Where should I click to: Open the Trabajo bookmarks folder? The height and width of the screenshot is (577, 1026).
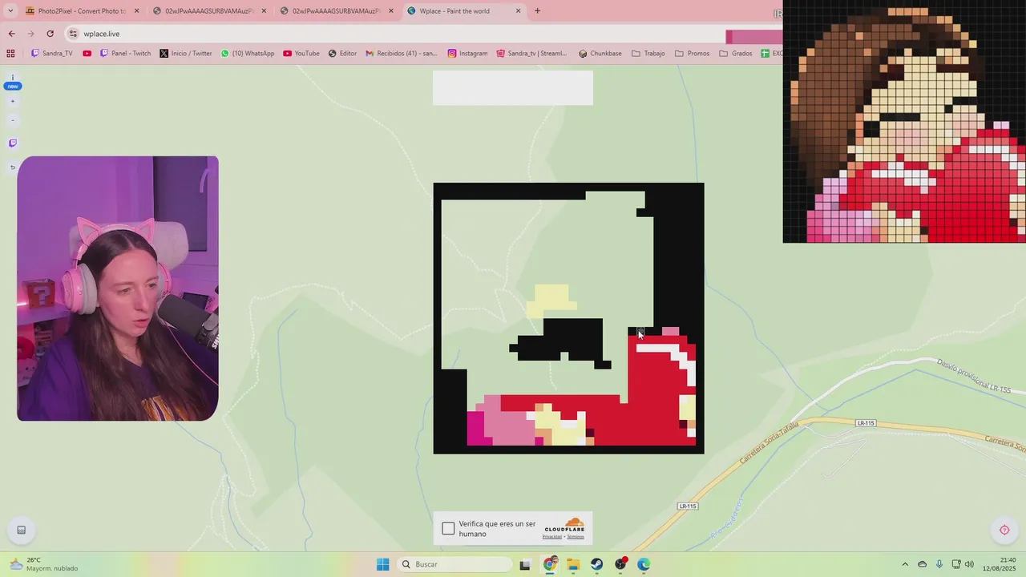pyautogui.click(x=648, y=54)
